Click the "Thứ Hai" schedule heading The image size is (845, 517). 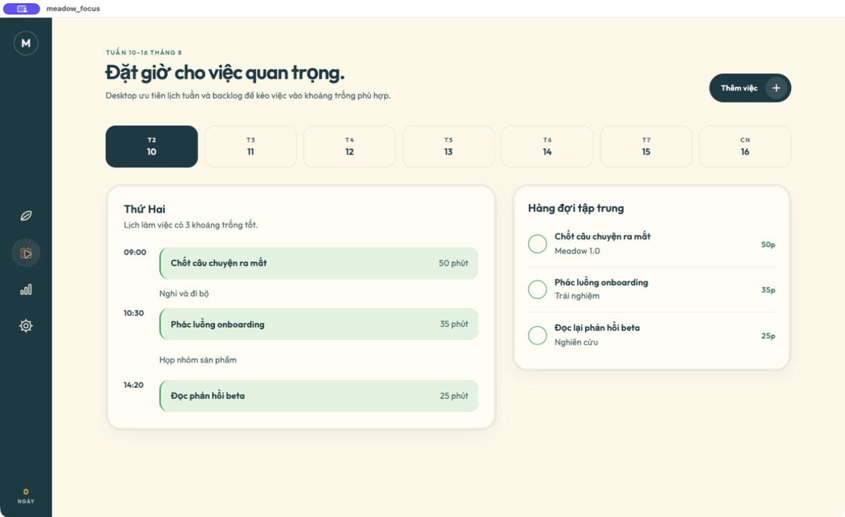coord(144,209)
